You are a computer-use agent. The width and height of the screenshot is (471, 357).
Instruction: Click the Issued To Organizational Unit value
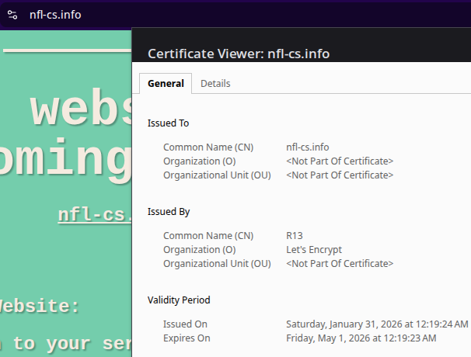pos(340,175)
